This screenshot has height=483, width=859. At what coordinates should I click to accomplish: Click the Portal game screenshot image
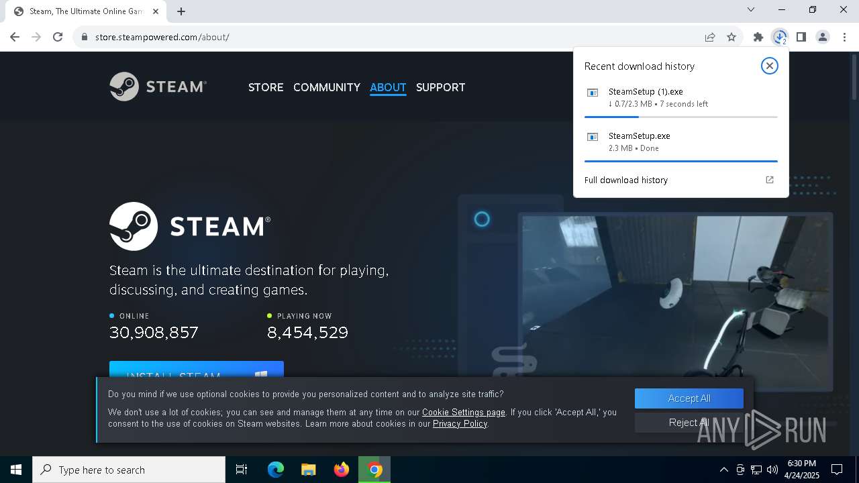[x=677, y=302]
